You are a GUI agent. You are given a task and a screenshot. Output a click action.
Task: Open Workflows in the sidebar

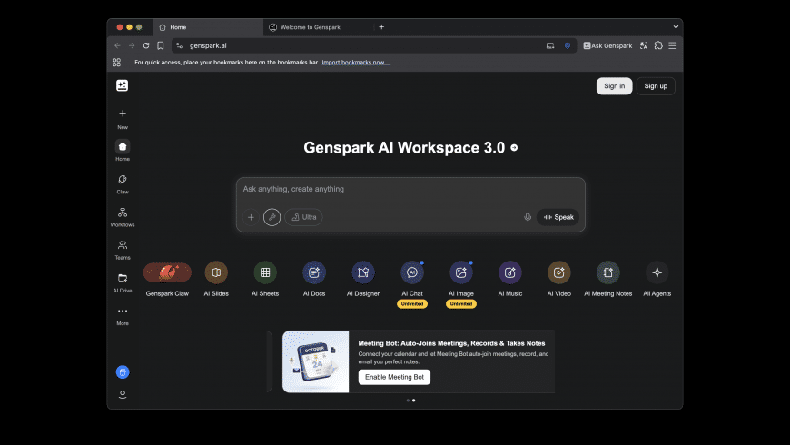[x=123, y=217]
